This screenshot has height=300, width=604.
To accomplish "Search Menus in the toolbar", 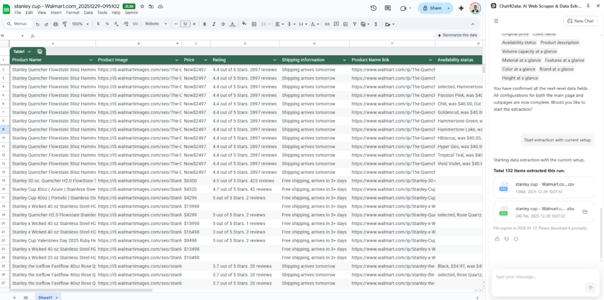I will coord(17,24).
